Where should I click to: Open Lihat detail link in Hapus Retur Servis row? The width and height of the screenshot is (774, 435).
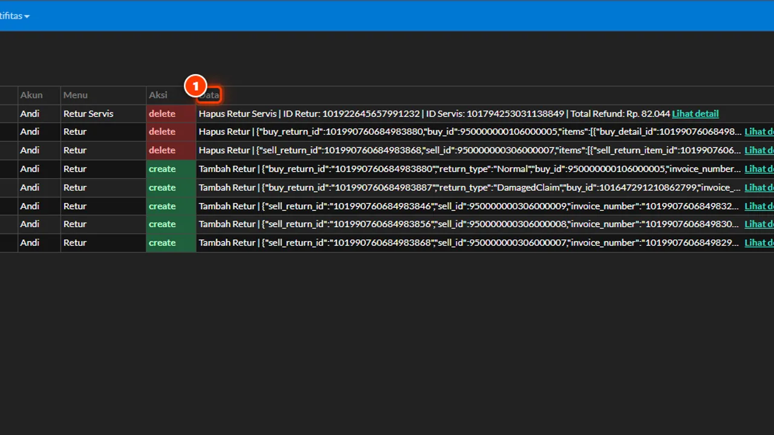point(695,114)
